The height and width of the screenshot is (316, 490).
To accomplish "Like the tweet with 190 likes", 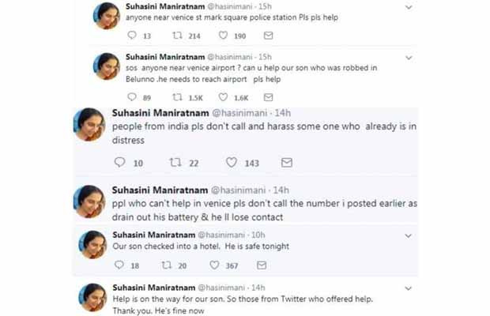I will (x=223, y=36).
